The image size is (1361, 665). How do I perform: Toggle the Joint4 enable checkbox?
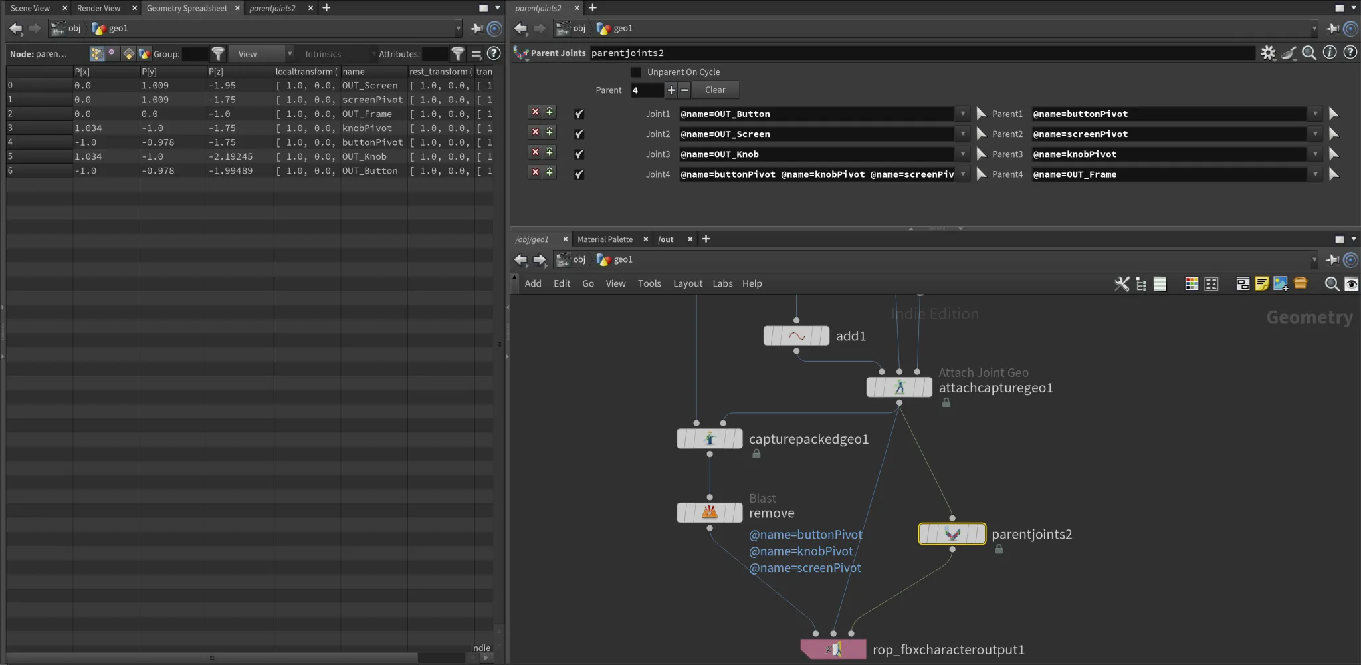pos(579,174)
